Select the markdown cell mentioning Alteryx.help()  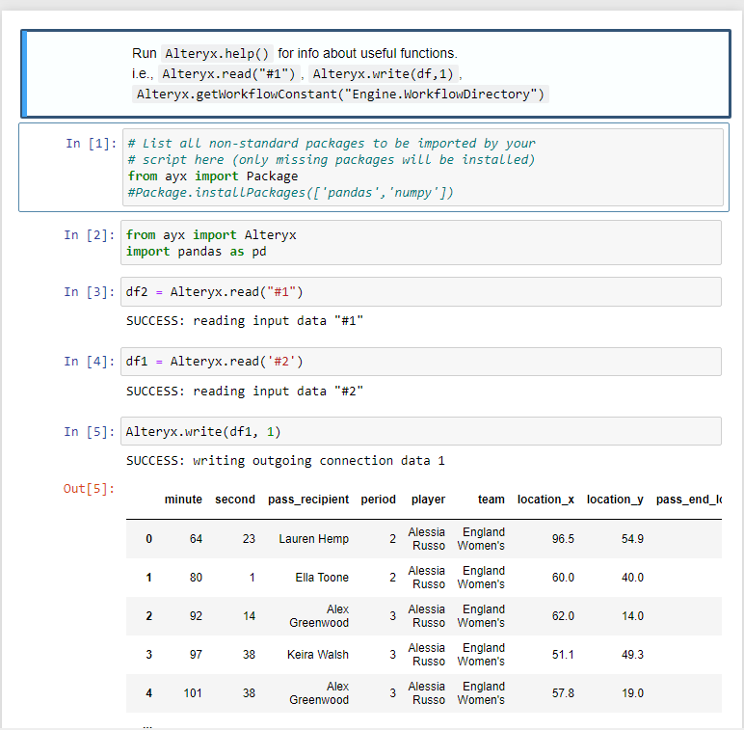pos(376,73)
